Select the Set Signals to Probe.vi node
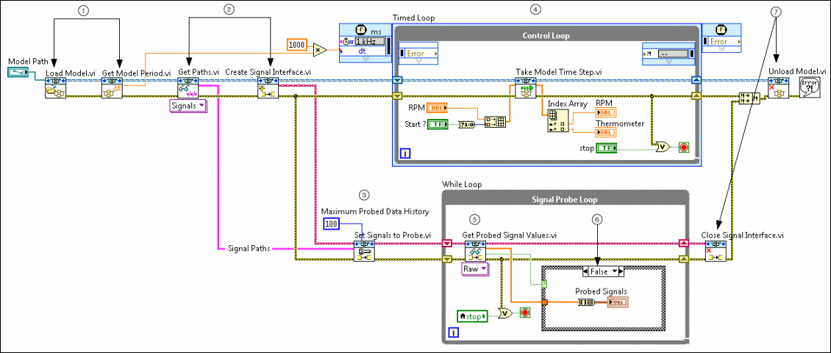Image resolution: width=831 pixels, height=353 pixels. (365, 253)
